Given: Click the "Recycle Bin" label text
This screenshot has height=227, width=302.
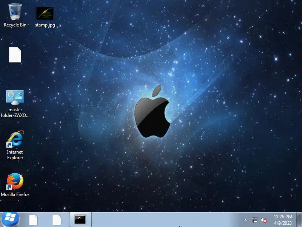Looking at the screenshot, I should pos(15,25).
